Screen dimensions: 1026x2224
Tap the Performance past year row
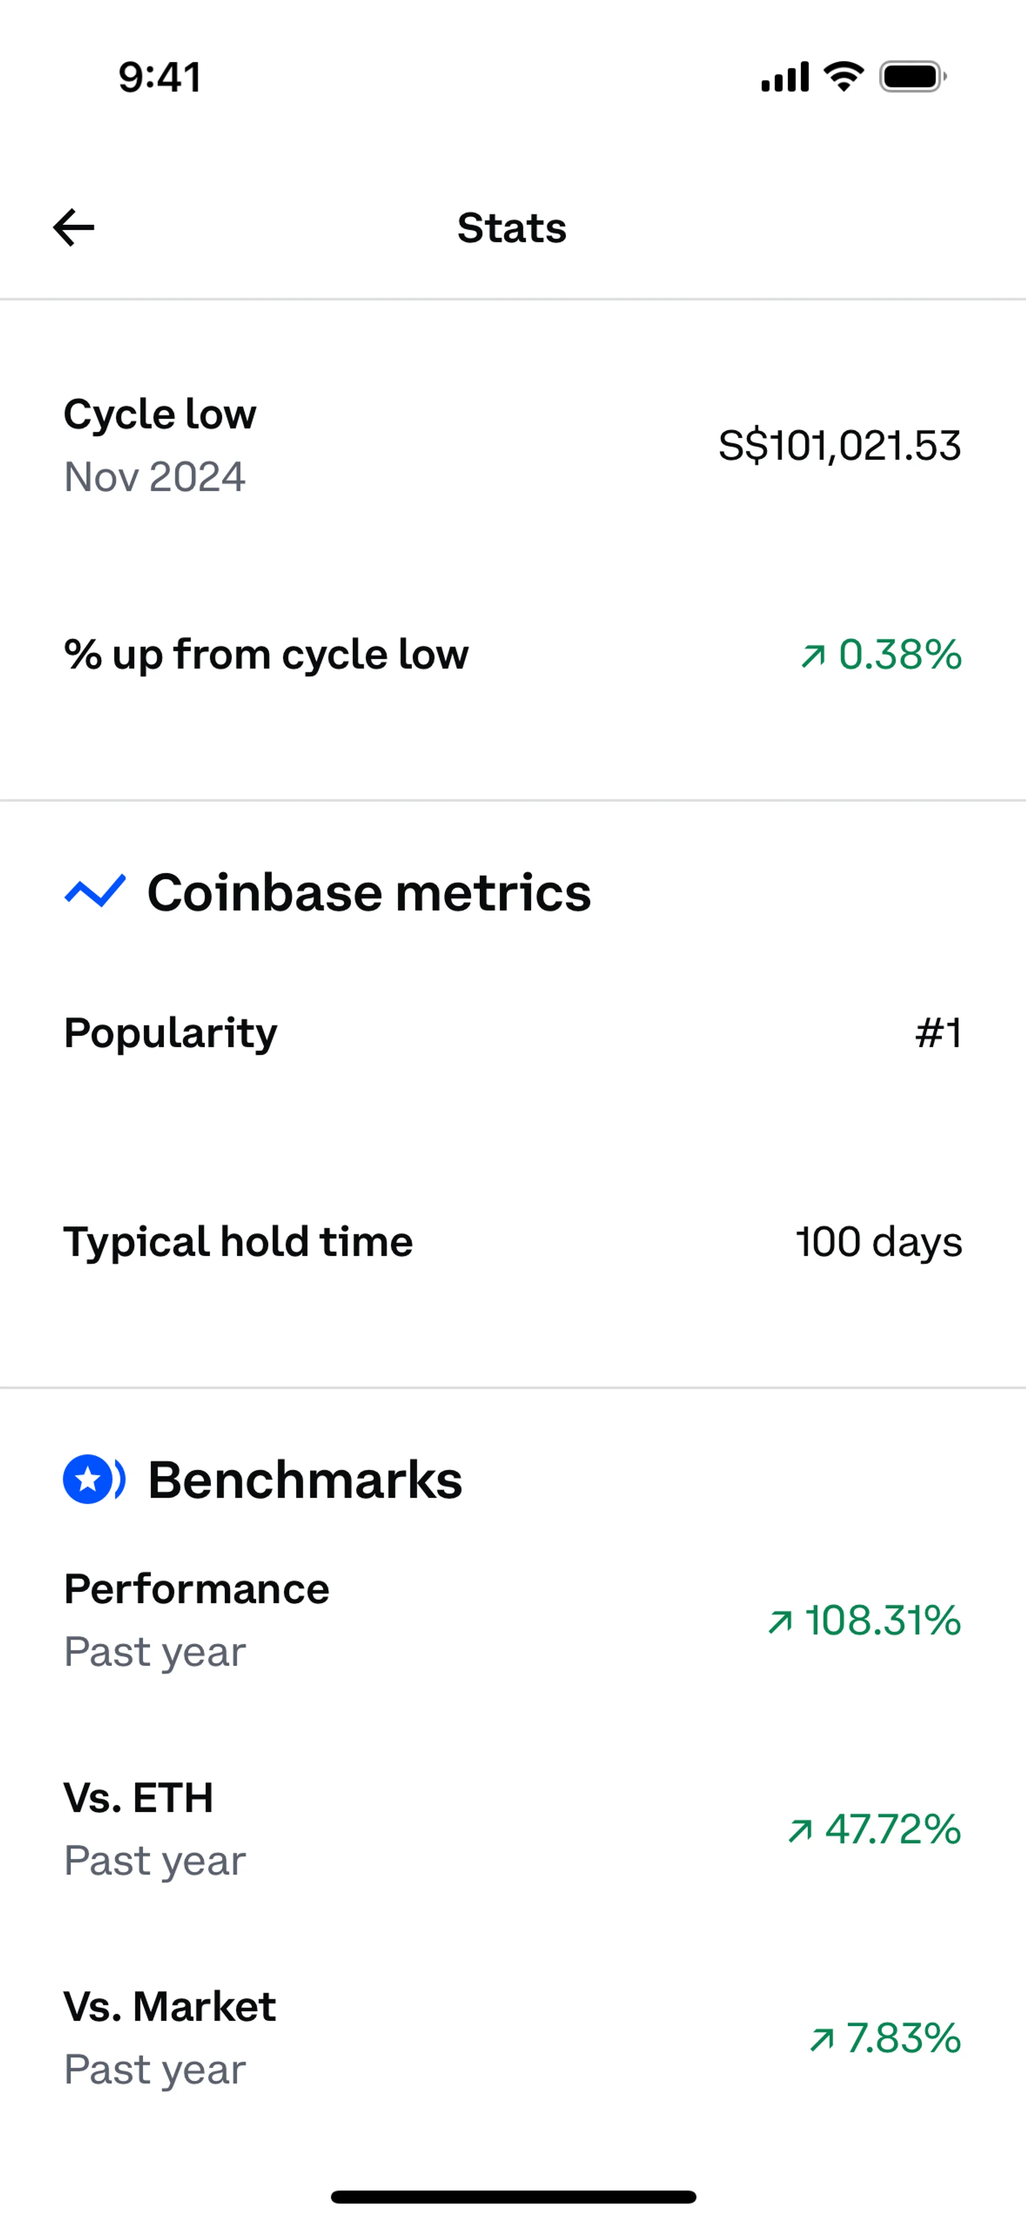pyautogui.click(x=197, y=1619)
